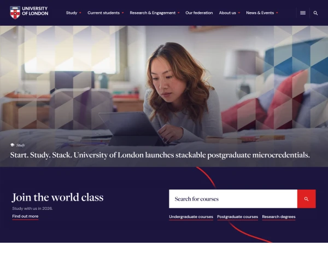Image resolution: width=328 pixels, height=263 pixels.
Task: Expand Current students dropdown arrow
Action: pos(123,13)
